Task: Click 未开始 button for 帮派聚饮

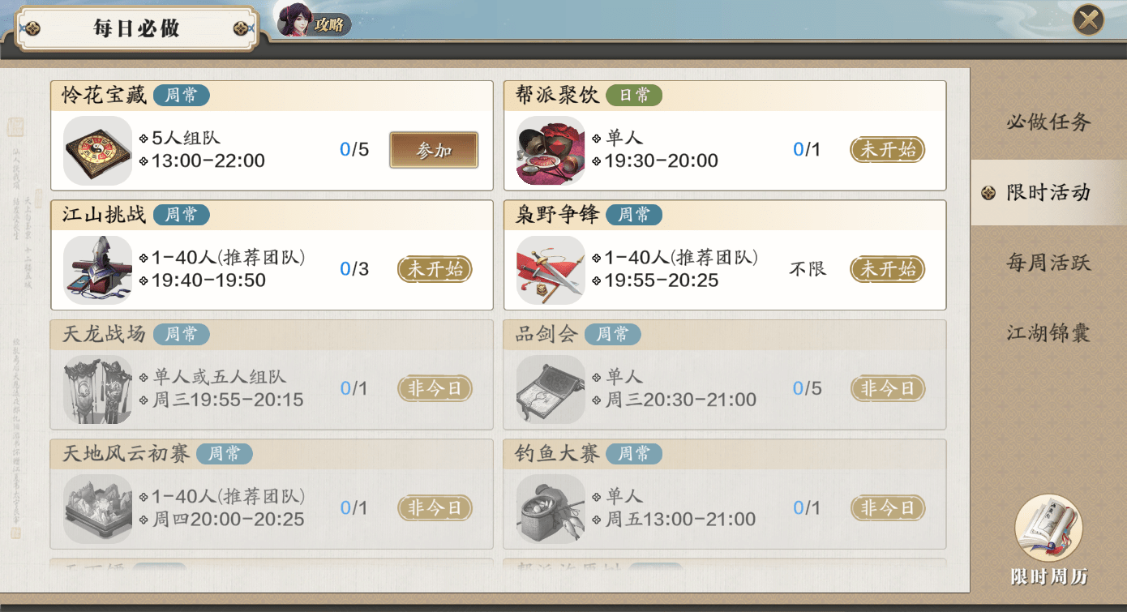Action: [888, 150]
